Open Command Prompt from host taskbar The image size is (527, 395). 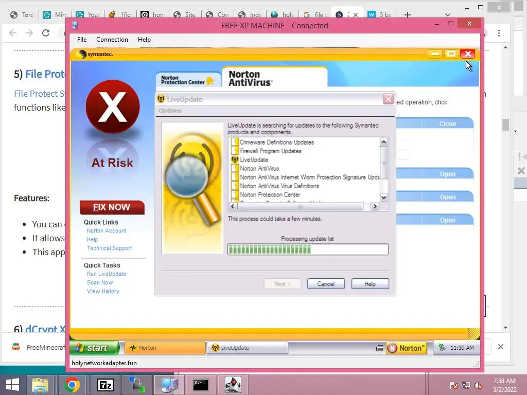[x=201, y=385]
